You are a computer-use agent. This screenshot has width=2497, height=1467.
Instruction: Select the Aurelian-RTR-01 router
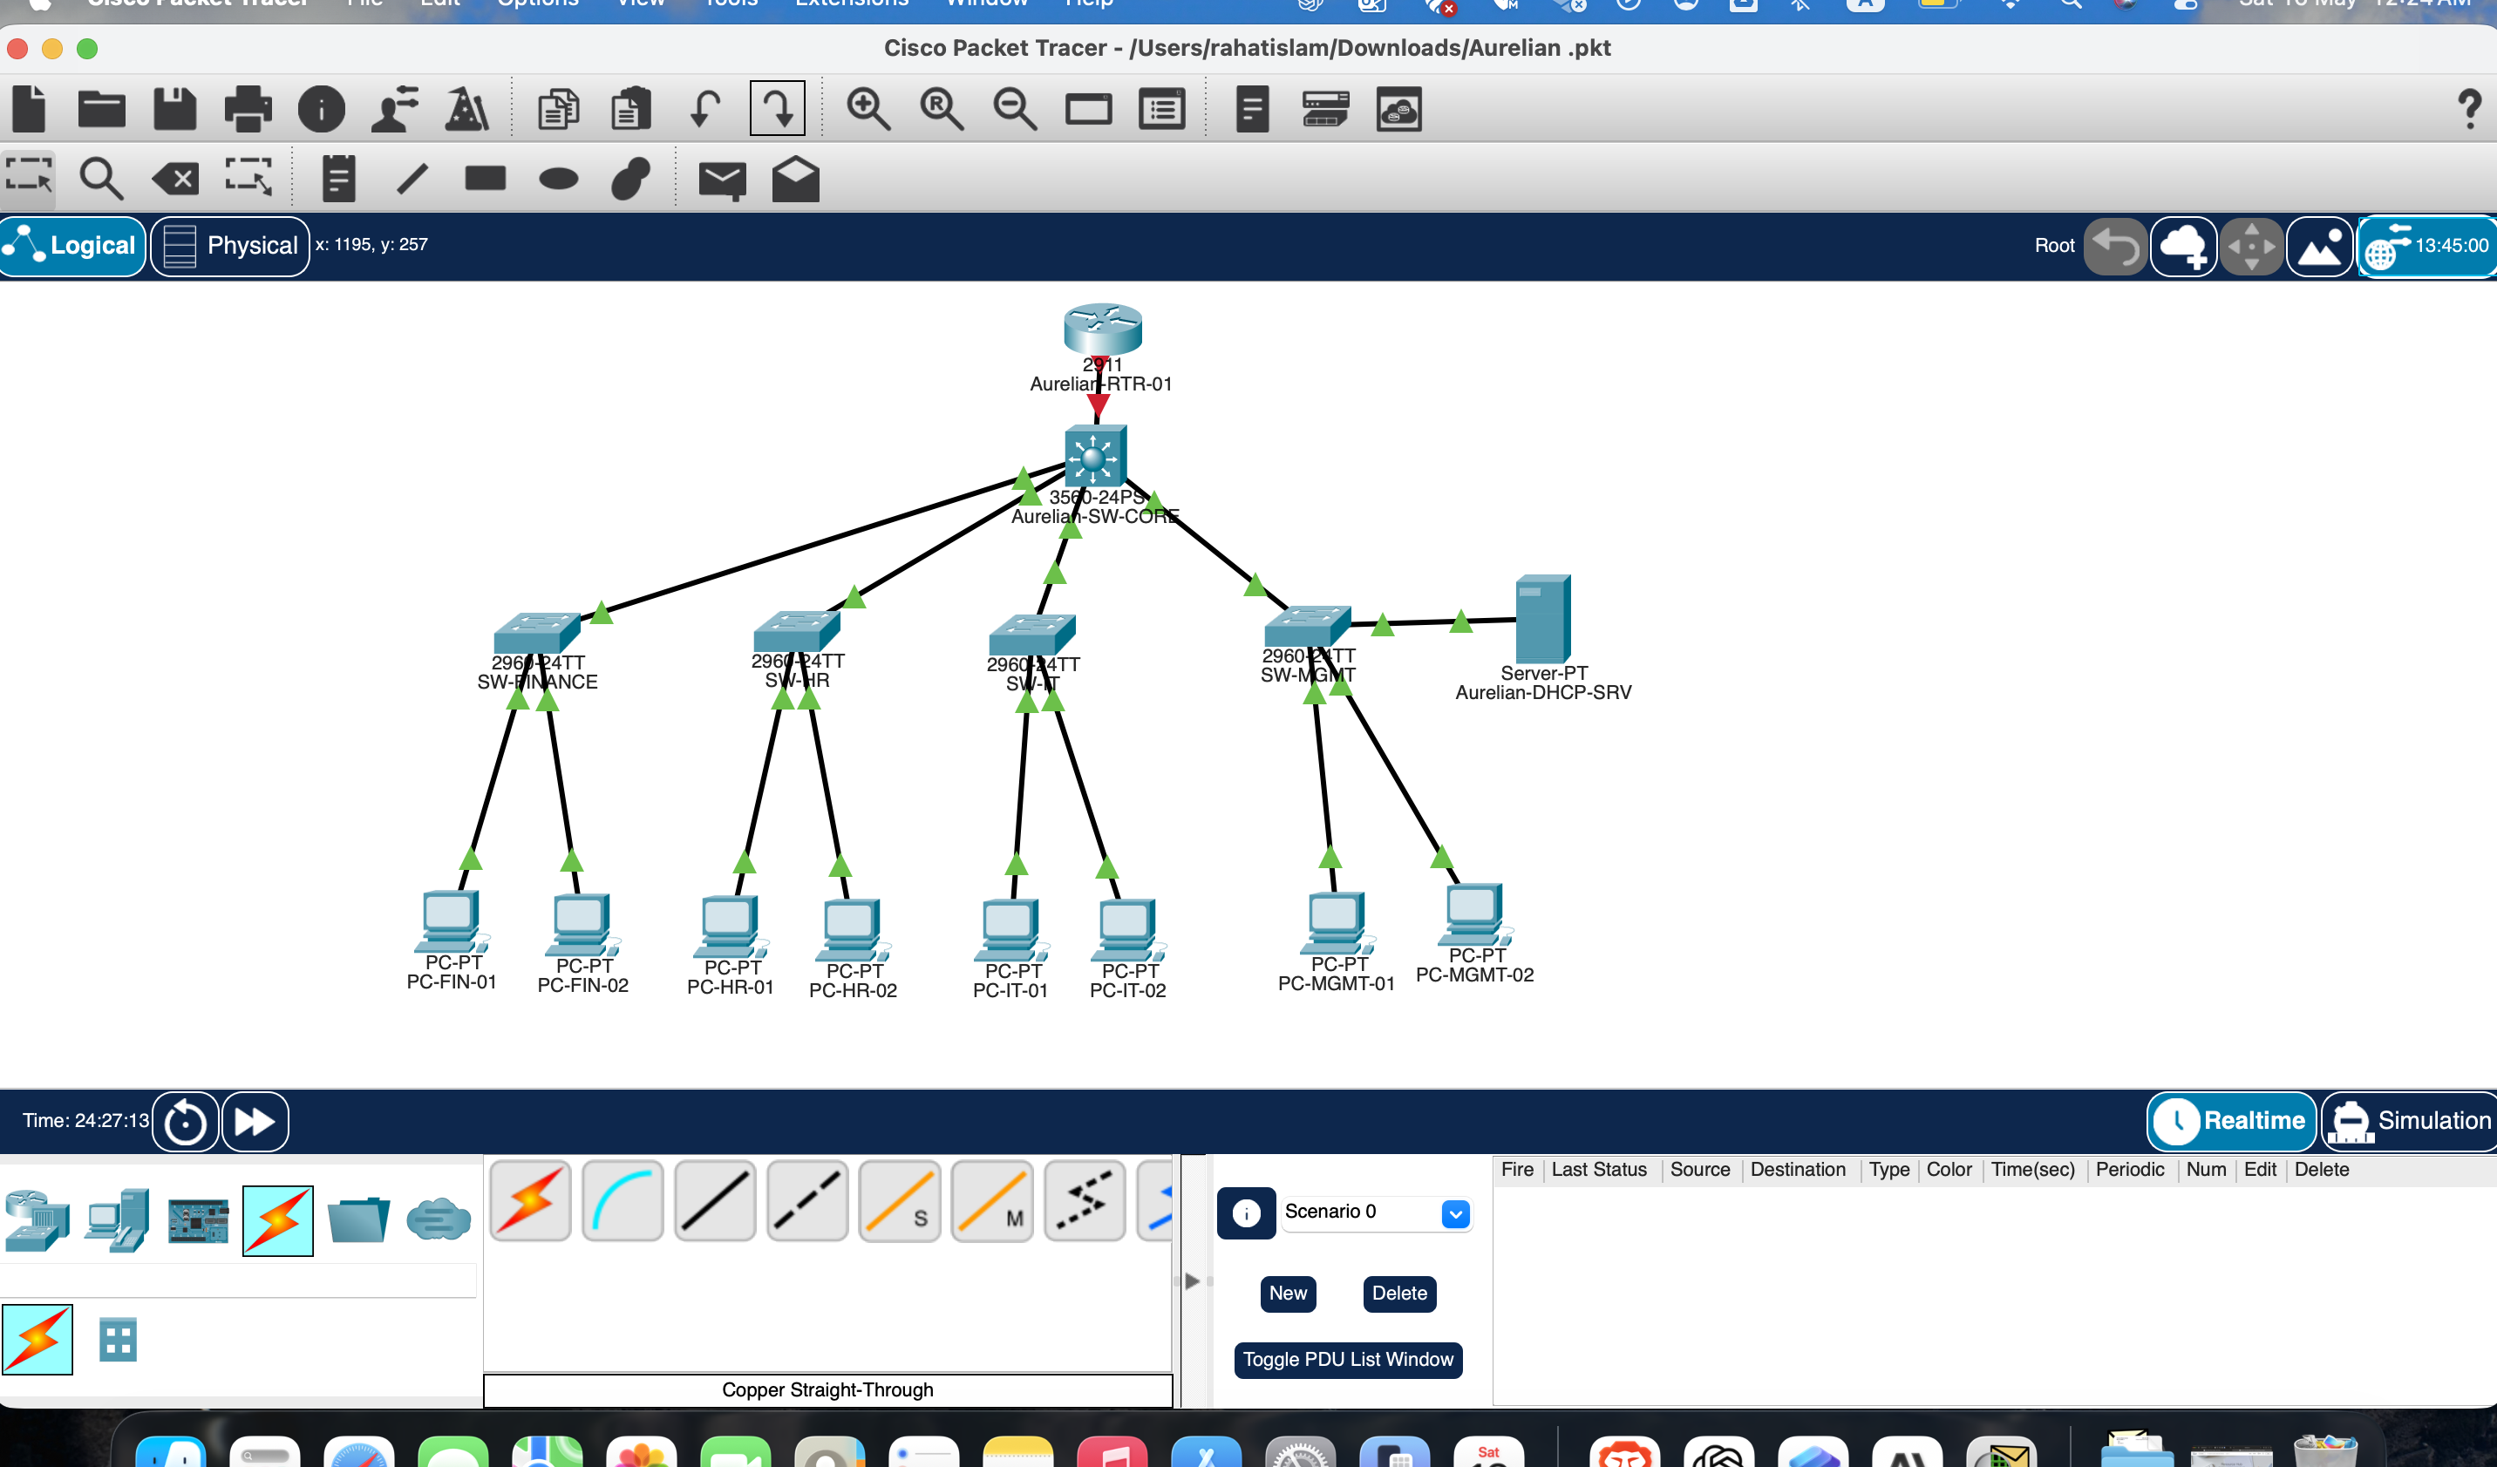(x=1102, y=329)
